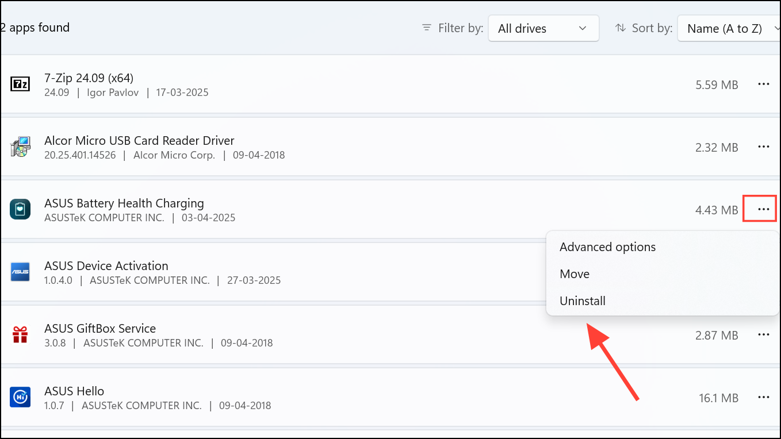Screen dimensions: 781x439
Task: Click the Sort by label
Action: (x=652, y=28)
